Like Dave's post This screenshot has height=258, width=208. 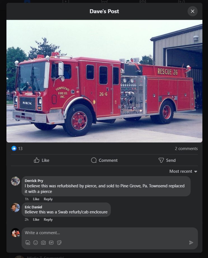click(x=41, y=160)
